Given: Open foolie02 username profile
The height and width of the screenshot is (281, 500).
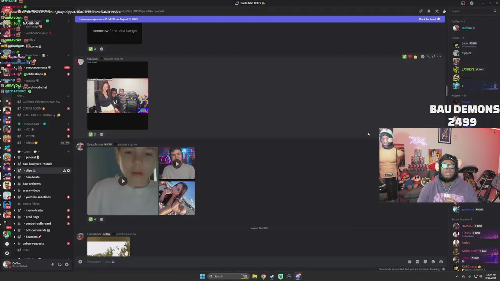Looking at the screenshot, I should [93, 59].
